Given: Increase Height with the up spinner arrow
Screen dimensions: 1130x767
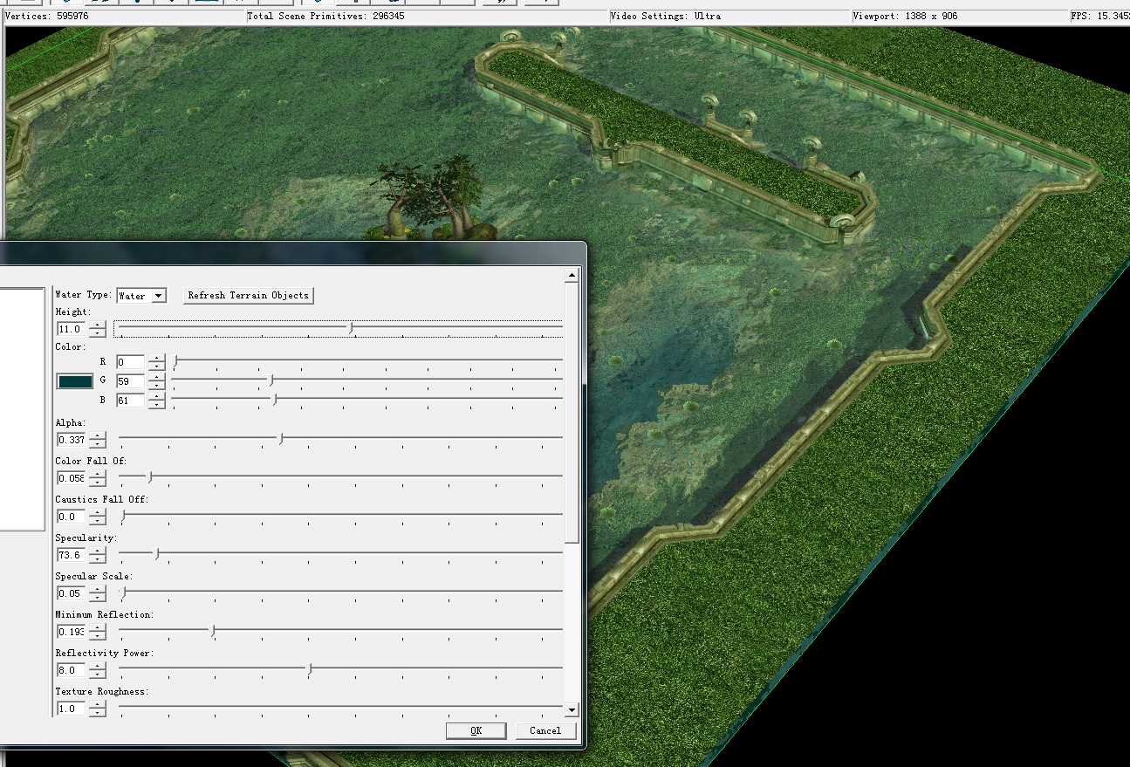Looking at the screenshot, I should point(98,325).
